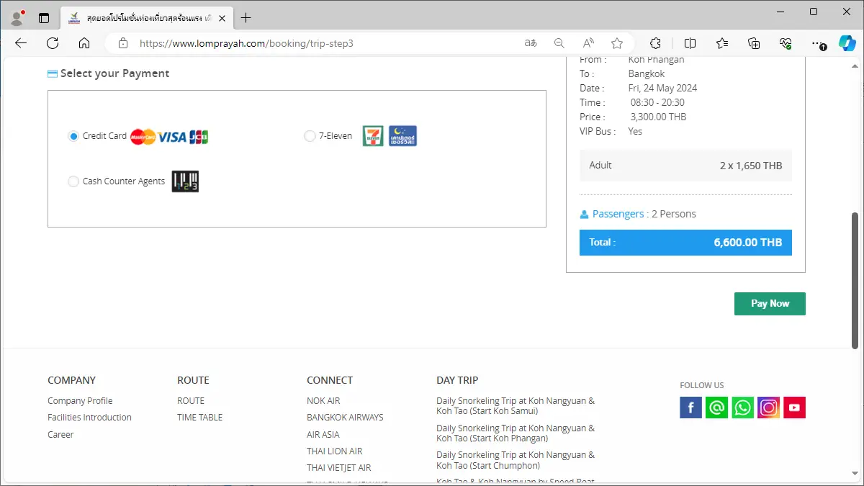Image resolution: width=864 pixels, height=486 pixels.
Task: Click the LINE social icon
Action: click(x=716, y=408)
